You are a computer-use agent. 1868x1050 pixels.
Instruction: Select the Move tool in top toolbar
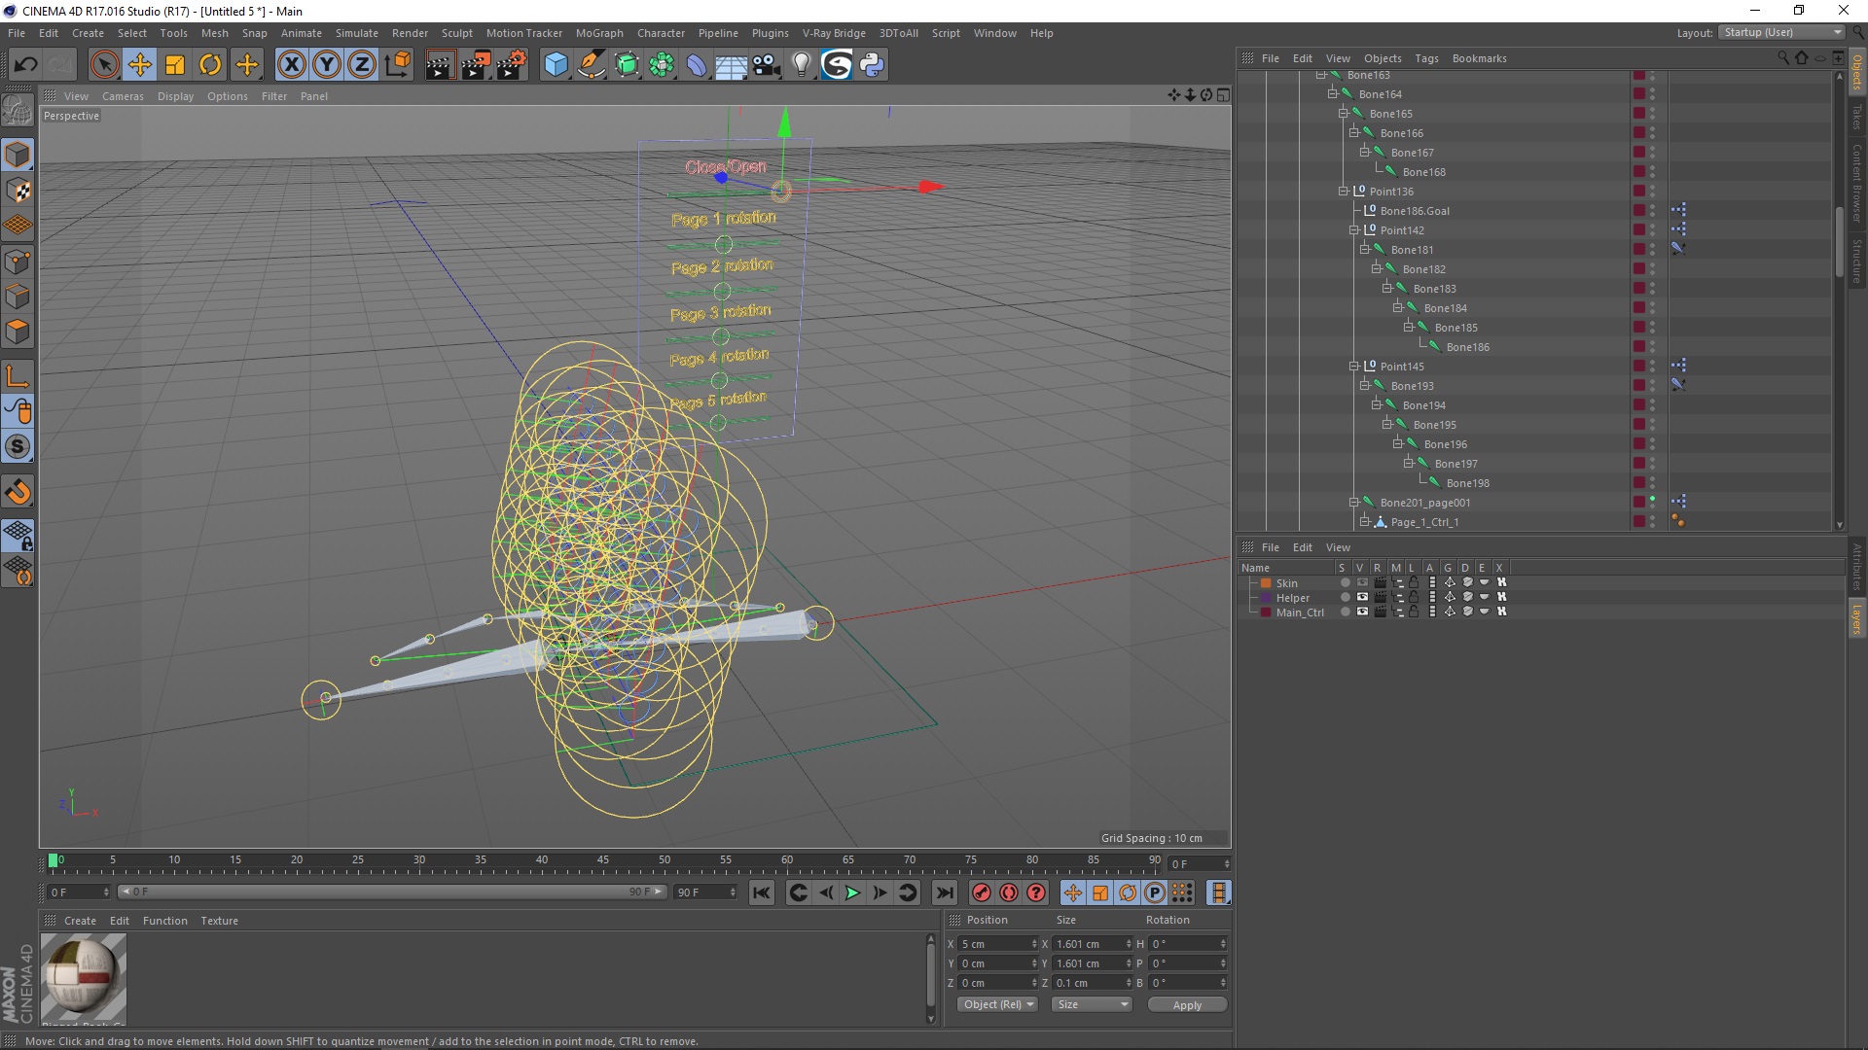click(x=139, y=65)
